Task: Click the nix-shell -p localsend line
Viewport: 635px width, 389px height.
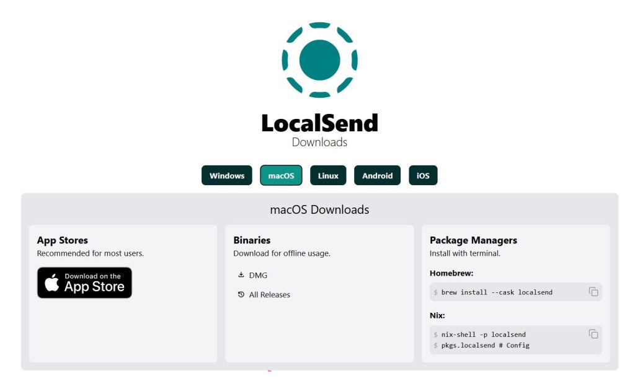Action: [x=483, y=334]
